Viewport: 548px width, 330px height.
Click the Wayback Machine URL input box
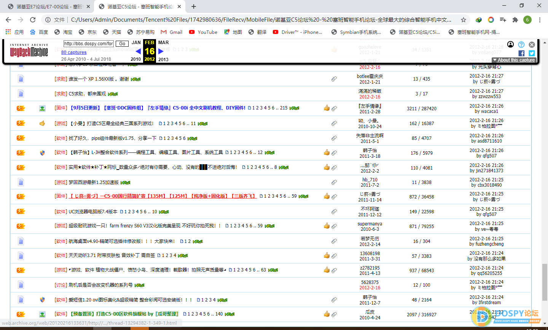click(88, 44)
